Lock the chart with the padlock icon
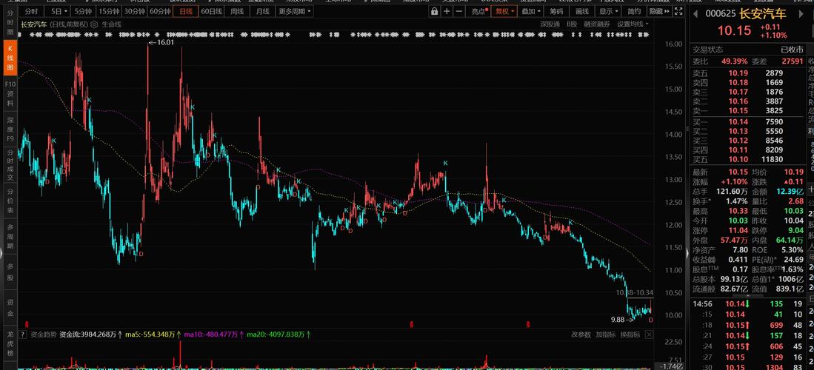Screen dimensions: 814x370 pos(435,11)
